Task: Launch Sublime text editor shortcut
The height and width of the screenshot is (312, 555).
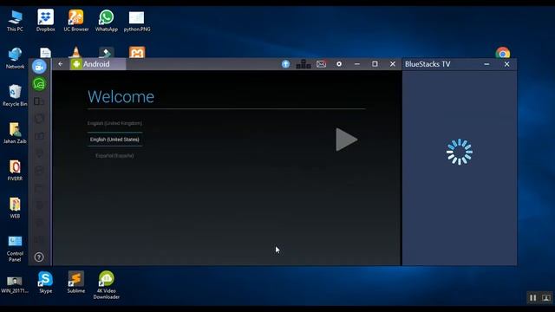Action: pyautogui.click(x=76, y=283)
